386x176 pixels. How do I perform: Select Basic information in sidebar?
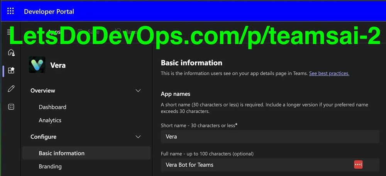[86, 153]
